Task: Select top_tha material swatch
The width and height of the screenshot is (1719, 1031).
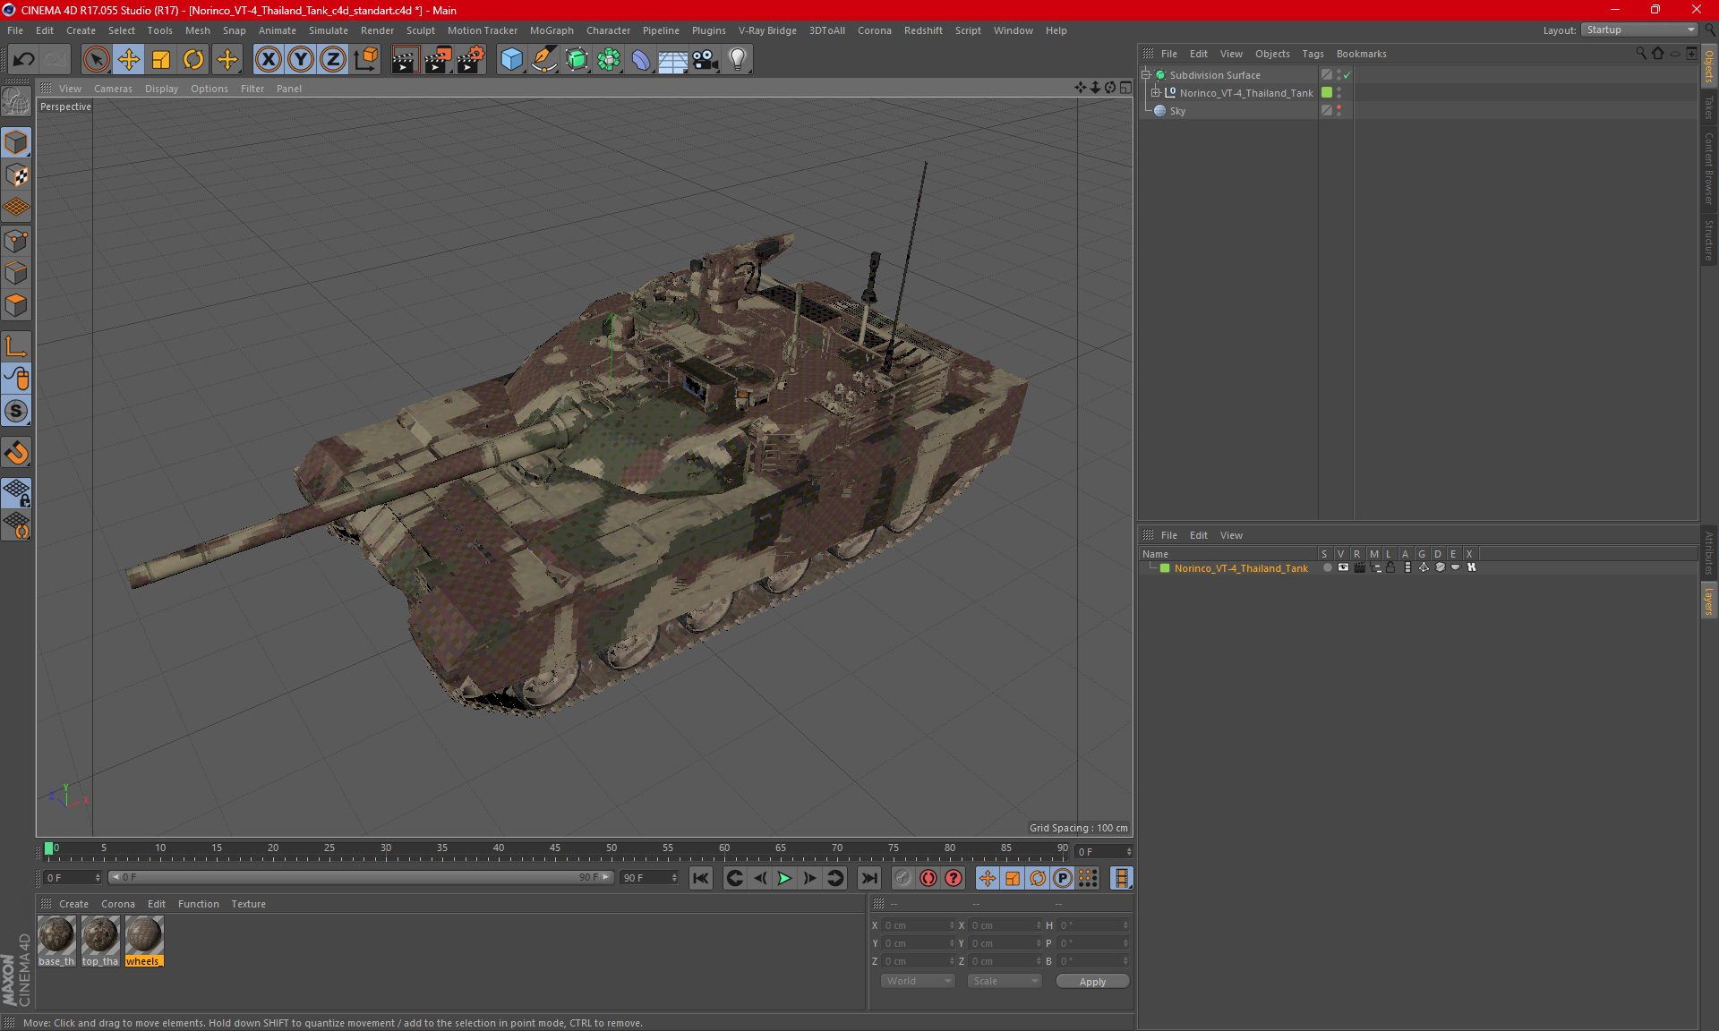Action: point(100,941)
